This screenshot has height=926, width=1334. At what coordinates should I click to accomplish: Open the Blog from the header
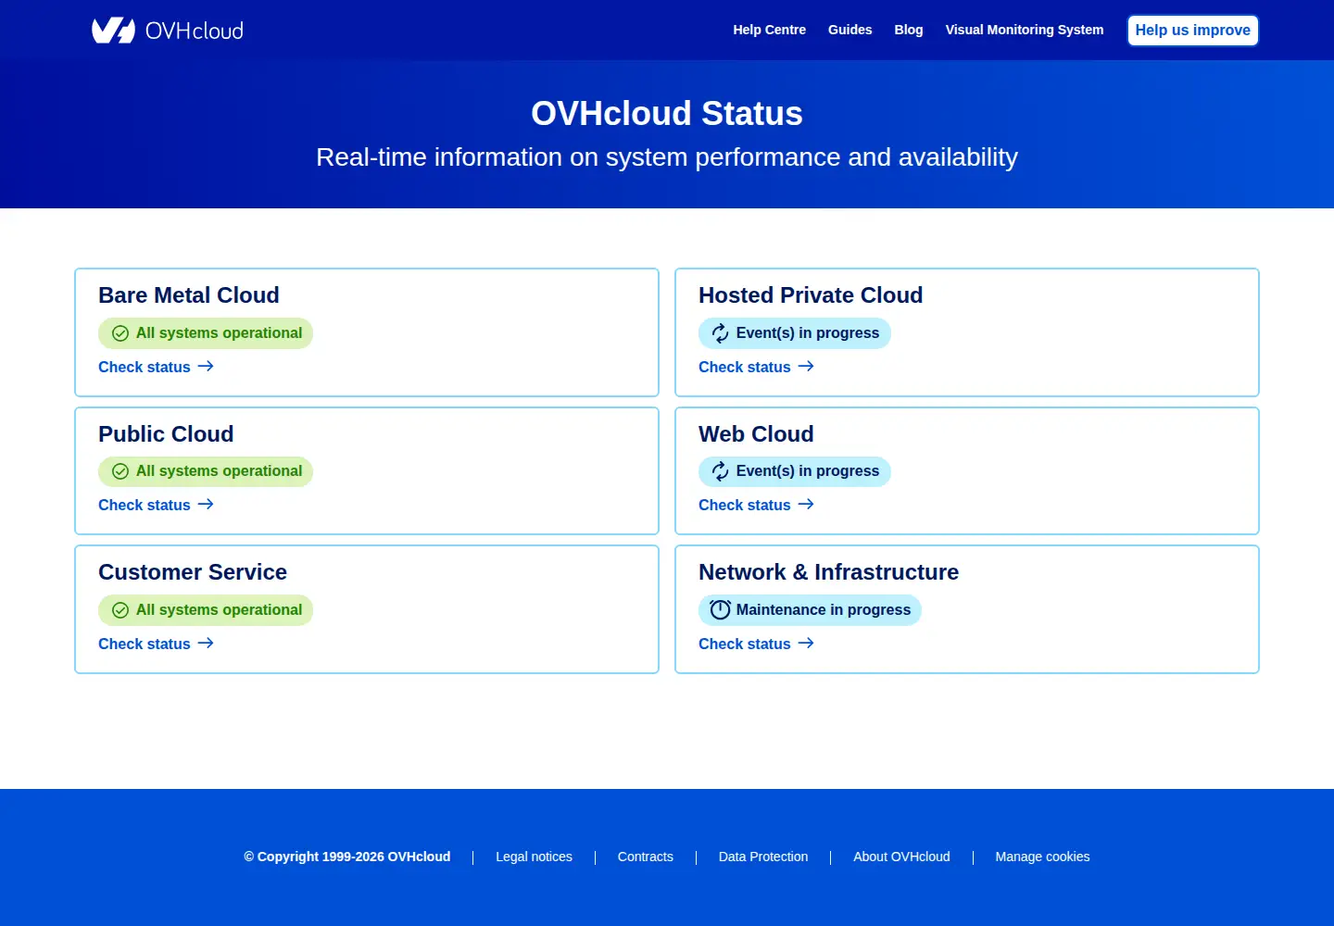pos(909,30)
